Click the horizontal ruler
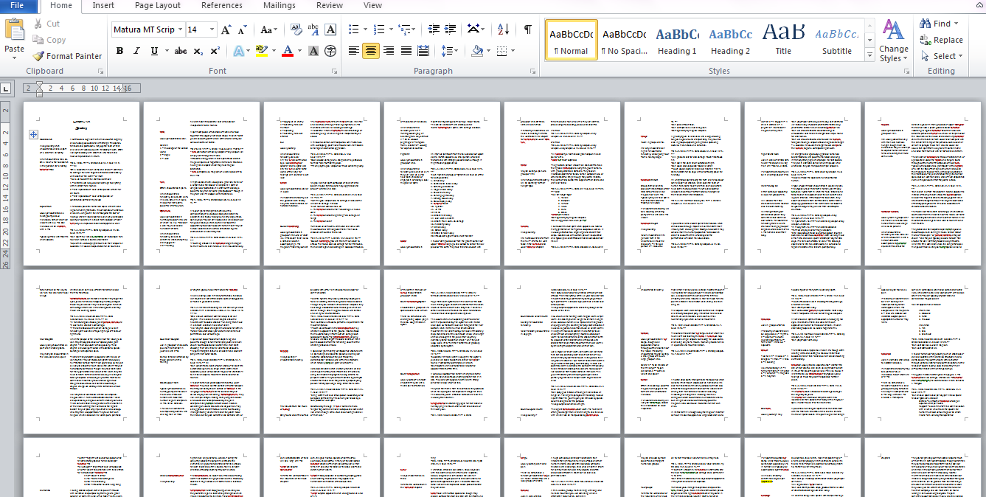Screen dimensions: 986x497 82,88
